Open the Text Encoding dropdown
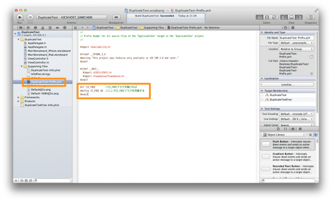The width and height of the screenshot is (332, 201). [x=296, y=114]
